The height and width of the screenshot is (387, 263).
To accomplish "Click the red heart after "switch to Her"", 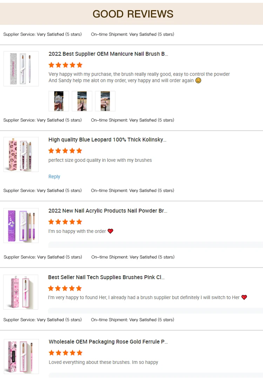I will (x=244, y=297).
